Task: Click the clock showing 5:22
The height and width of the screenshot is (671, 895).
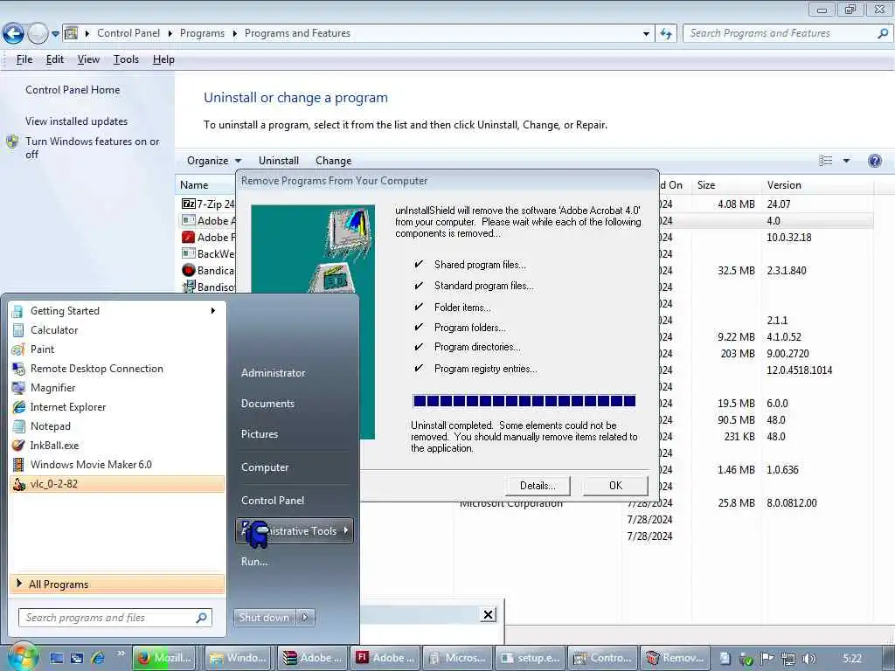Action: (x=852, y=659)
